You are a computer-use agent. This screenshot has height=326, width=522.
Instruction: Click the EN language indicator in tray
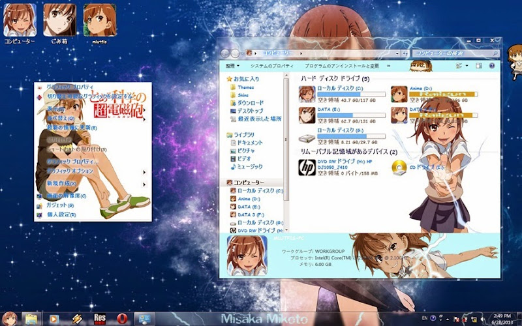425,318
